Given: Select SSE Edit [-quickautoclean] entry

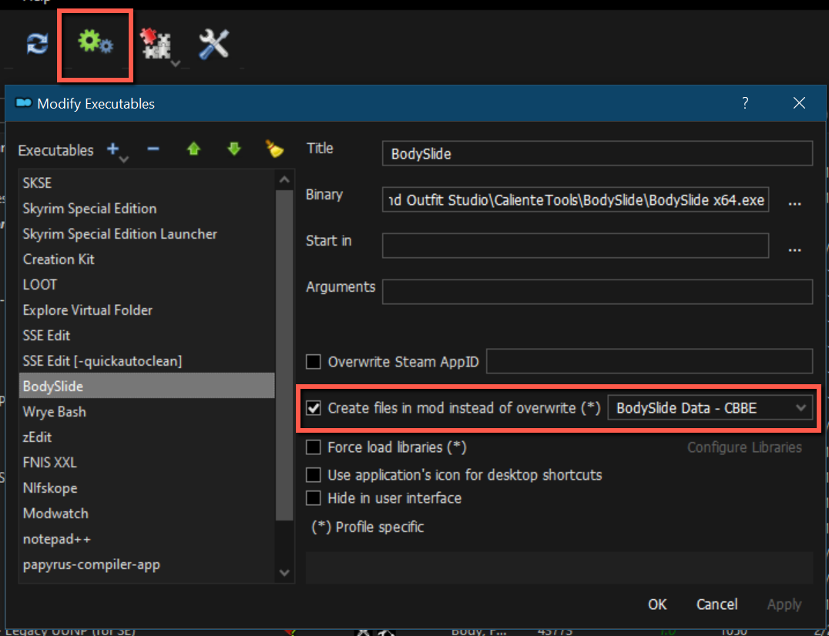Looking at the screenshot, I should [x=147, y=361].
